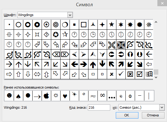Click the Отмена button

[x=153, y=115]
